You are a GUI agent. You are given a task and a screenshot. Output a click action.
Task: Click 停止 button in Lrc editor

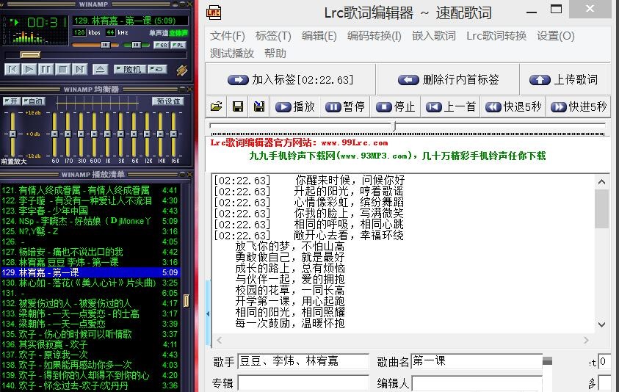tap(395, 106)
